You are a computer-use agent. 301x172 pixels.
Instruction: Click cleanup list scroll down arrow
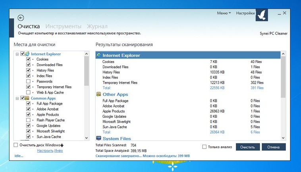[x=87, y=138]
